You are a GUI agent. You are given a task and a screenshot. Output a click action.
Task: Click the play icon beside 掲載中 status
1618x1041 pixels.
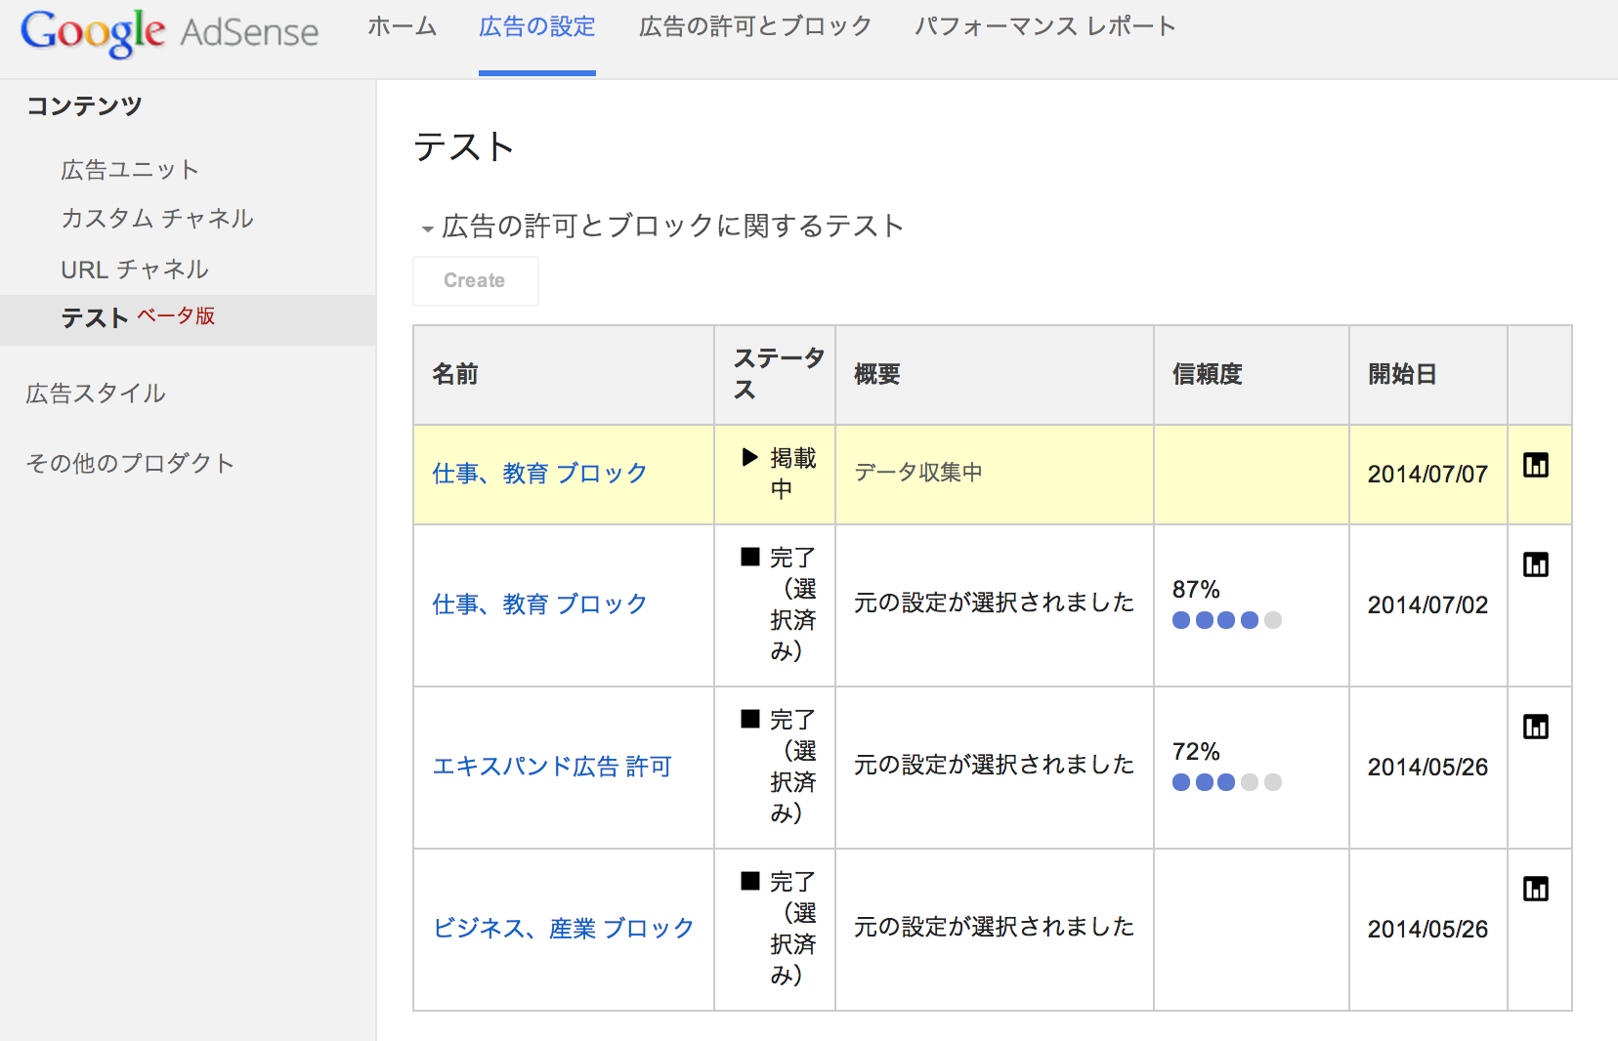coord(749,457)
